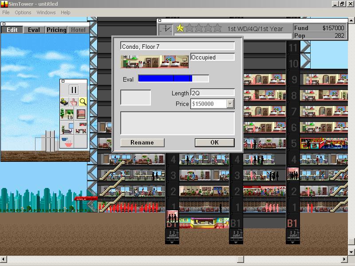Click the date text 1st WD/4Q/1st Year
Image resolution: width=355 pixels, height=266 pixels.
[255, 29]
